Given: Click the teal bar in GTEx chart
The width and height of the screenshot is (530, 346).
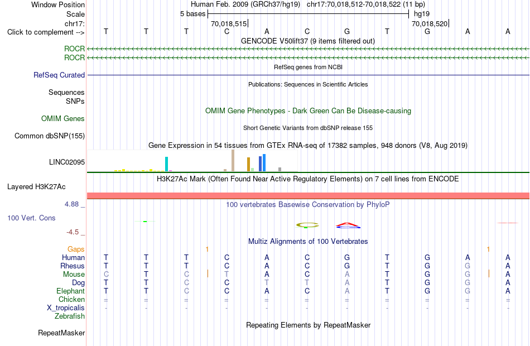Looking at the screenshot, I should point(166,164).
